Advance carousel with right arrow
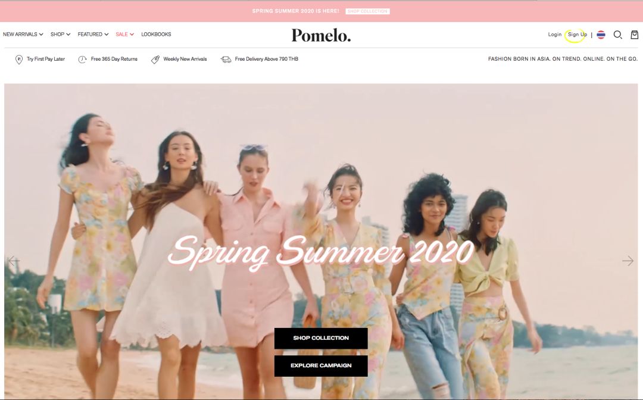643x400 pixels. (x=628, y=261)
